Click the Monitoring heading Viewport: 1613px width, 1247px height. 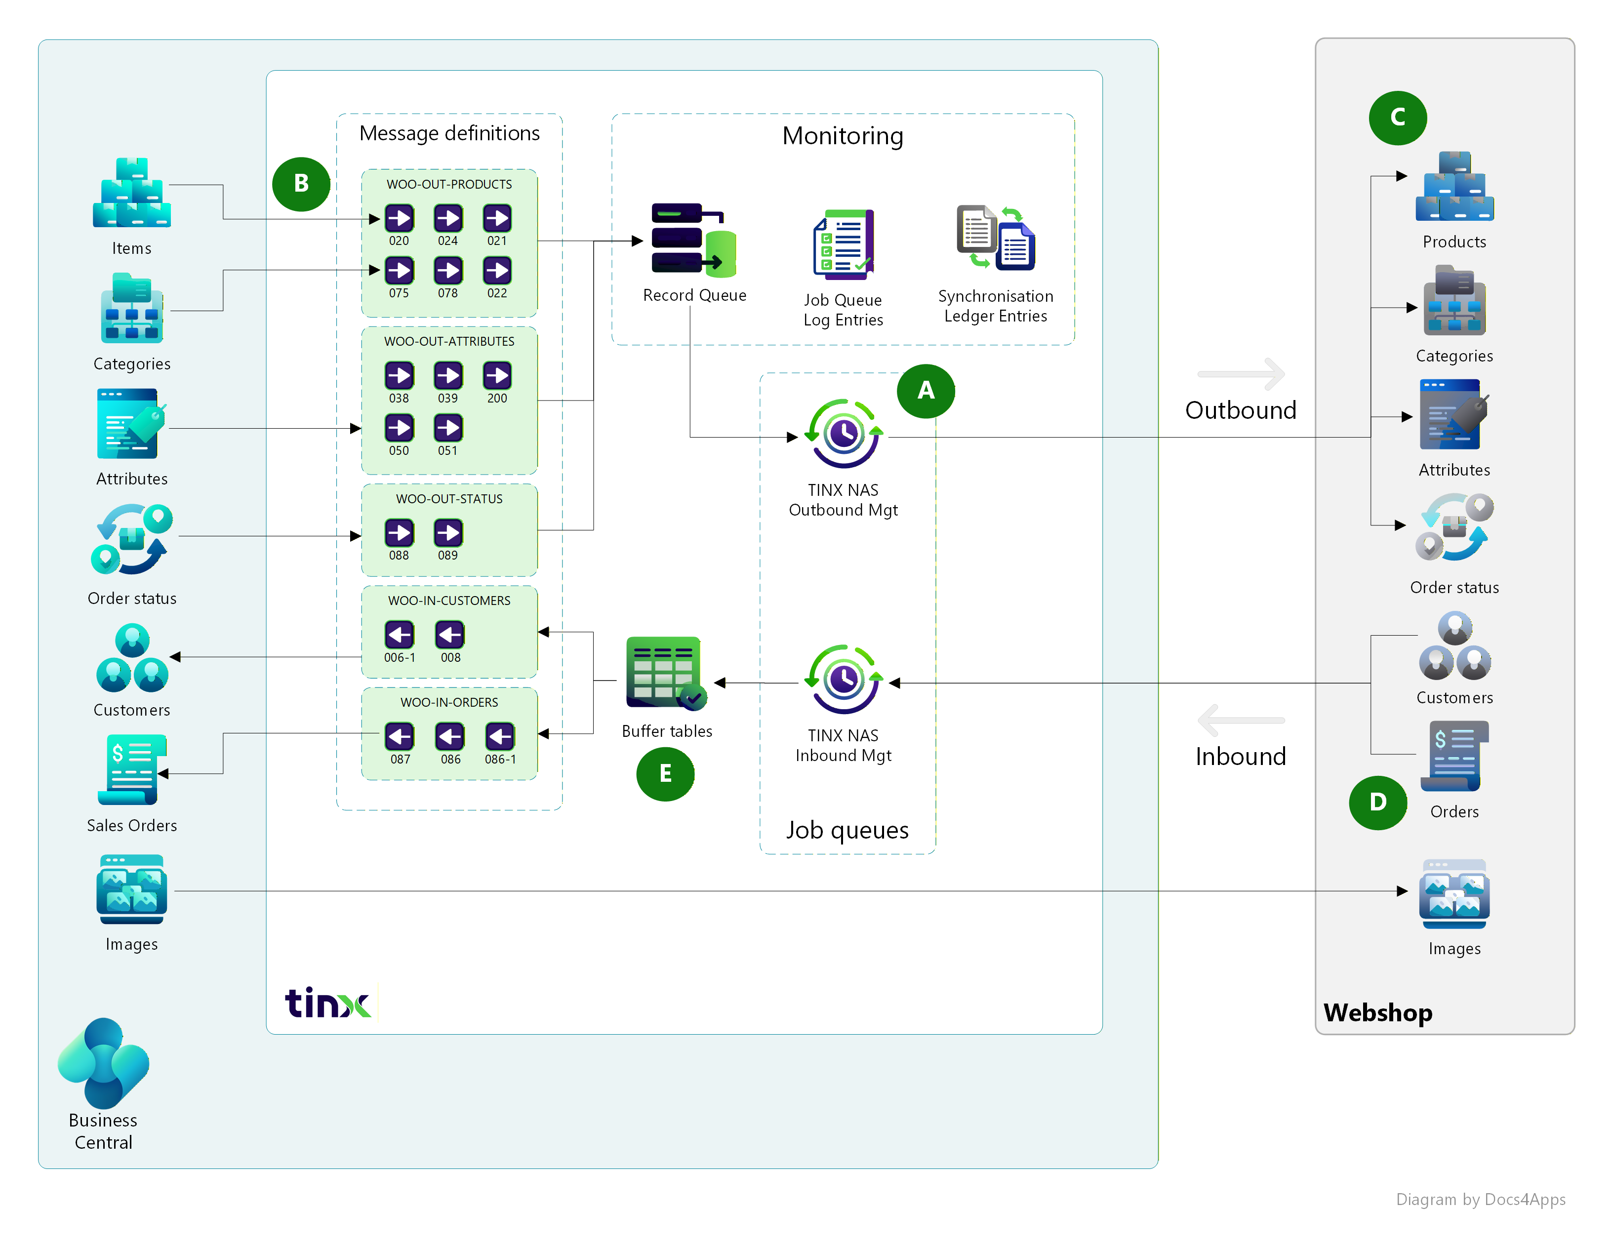coord(843,137)
